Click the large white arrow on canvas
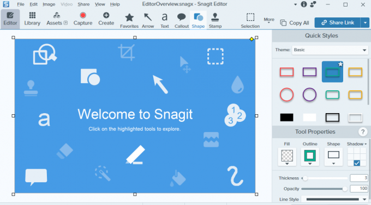 [x=160, y=84]
